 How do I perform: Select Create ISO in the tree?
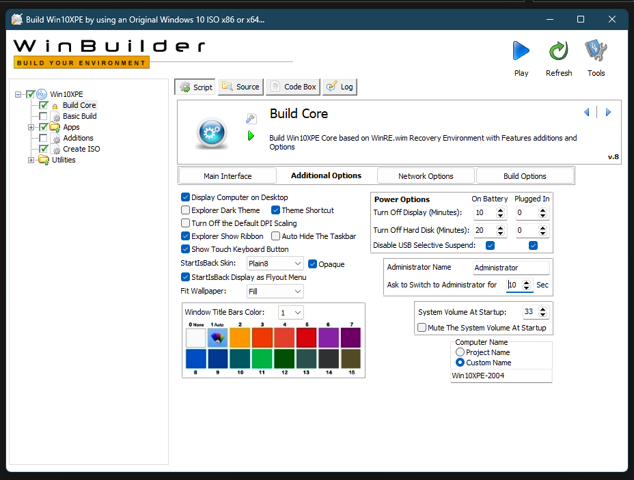81,149
